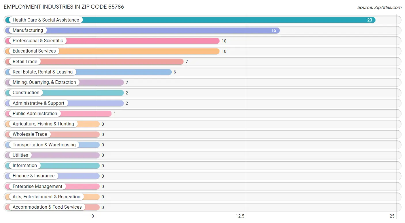Click the 25 x-axis tick label
405x223 pixels.
[x=392, y=216]
